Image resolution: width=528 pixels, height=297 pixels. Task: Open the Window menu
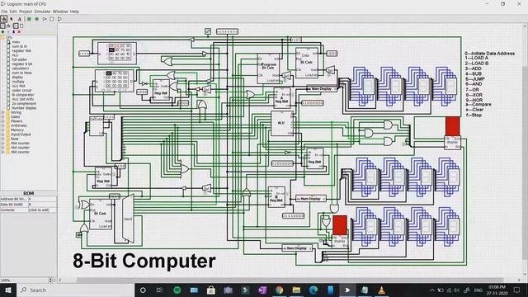pos(60,11)
